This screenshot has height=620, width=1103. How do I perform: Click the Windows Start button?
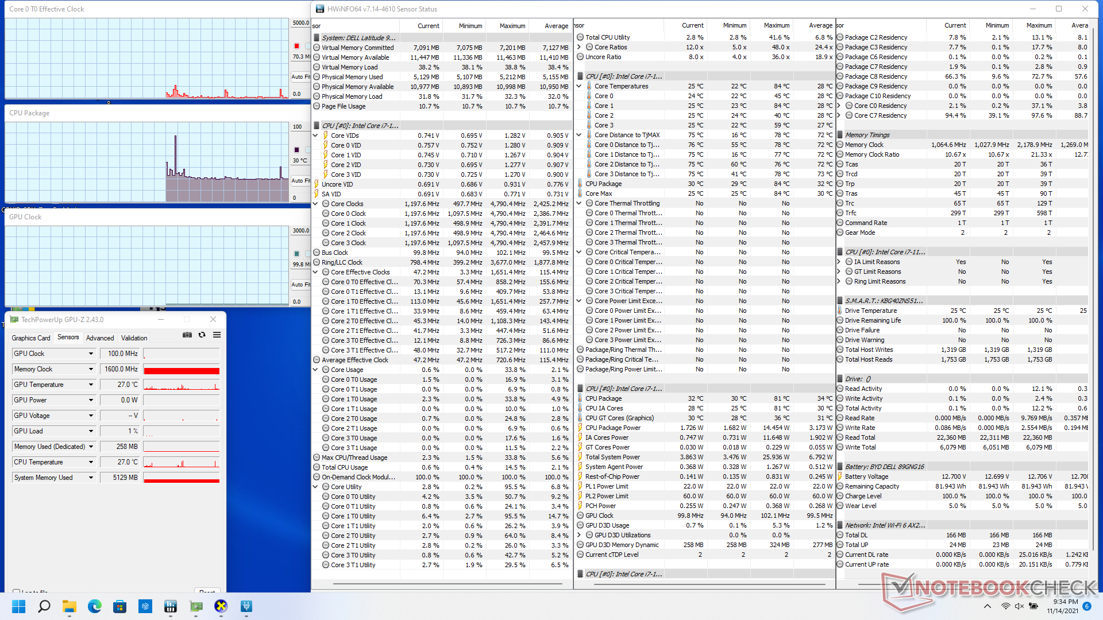pos(19,606)
